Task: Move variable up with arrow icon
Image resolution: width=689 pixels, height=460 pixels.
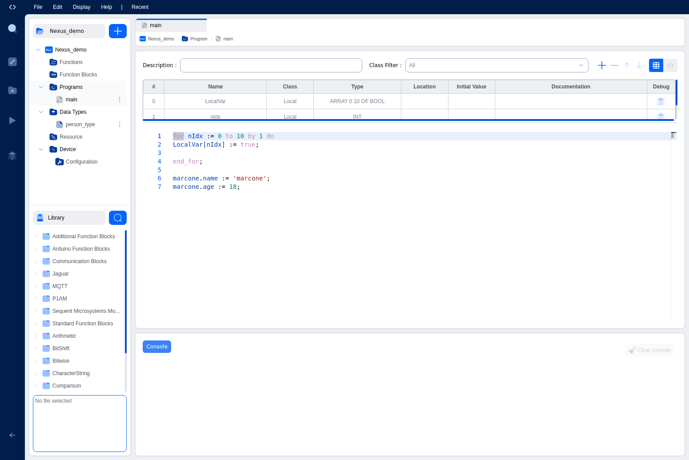Action: pyautogui.click(x=627, y=65)
